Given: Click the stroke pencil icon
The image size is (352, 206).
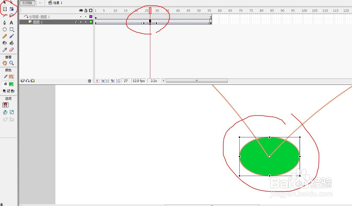Looking at the screenshot, I should pyautogui.click(x=5, y=76).
